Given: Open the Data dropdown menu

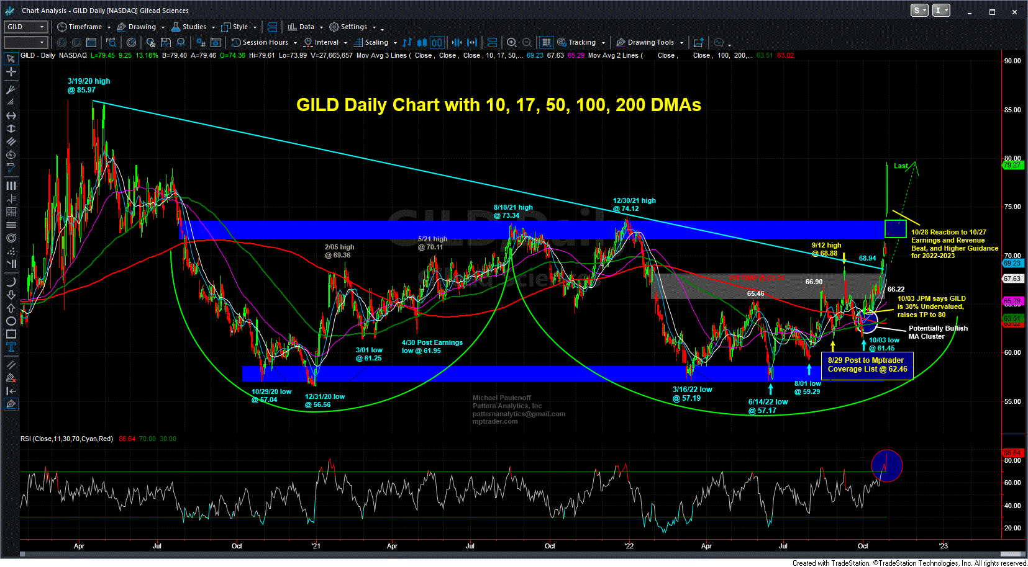Looking at the screenshot, I should [306, 27].
